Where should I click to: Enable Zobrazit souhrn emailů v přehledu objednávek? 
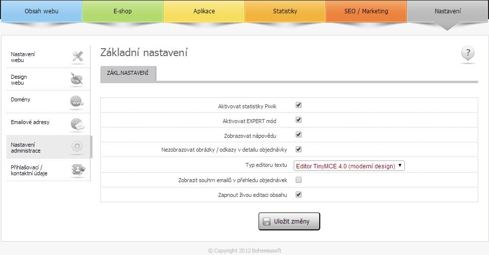point(299,180)
